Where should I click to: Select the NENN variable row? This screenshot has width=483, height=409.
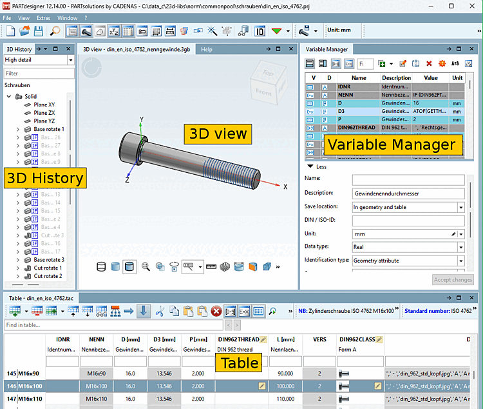tap(385, 95)
